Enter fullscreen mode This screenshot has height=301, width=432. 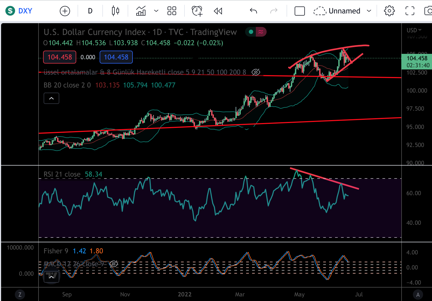click(x=410, y=11)
